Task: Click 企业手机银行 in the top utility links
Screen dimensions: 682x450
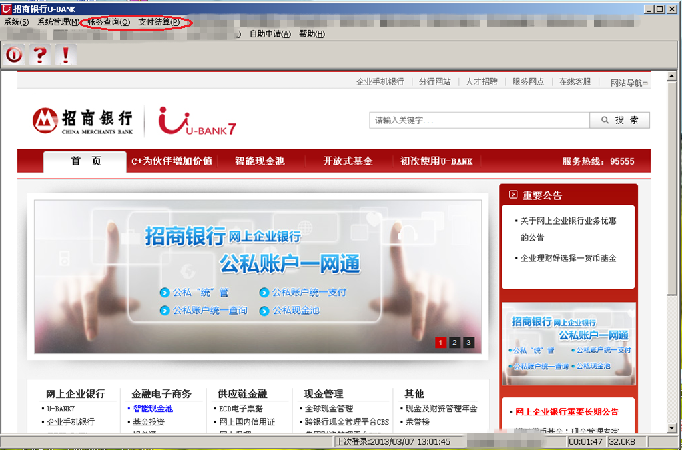Action: tap(380, 81)
